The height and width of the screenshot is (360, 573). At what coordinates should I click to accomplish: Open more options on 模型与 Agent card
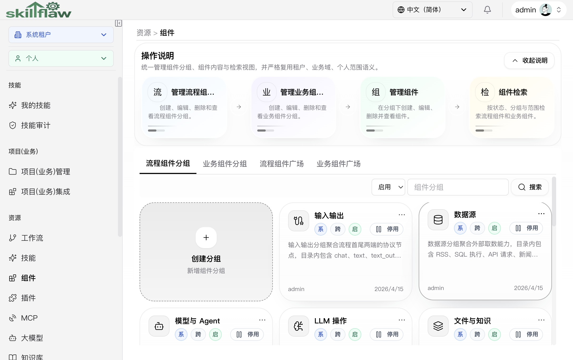(262, 320)
